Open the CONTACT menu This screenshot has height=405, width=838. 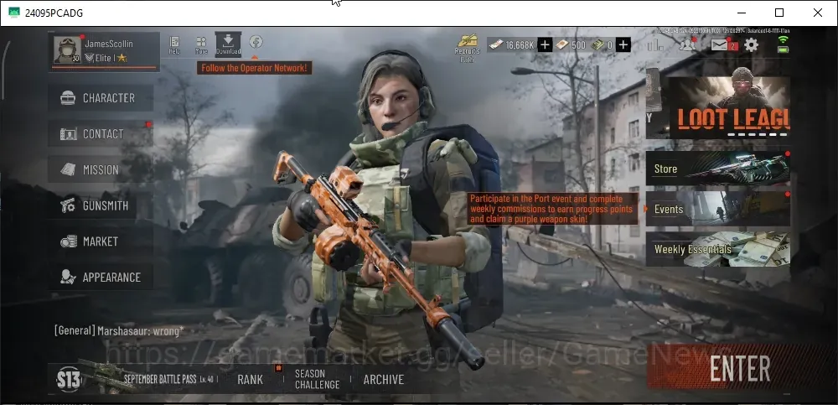(101, 134)
